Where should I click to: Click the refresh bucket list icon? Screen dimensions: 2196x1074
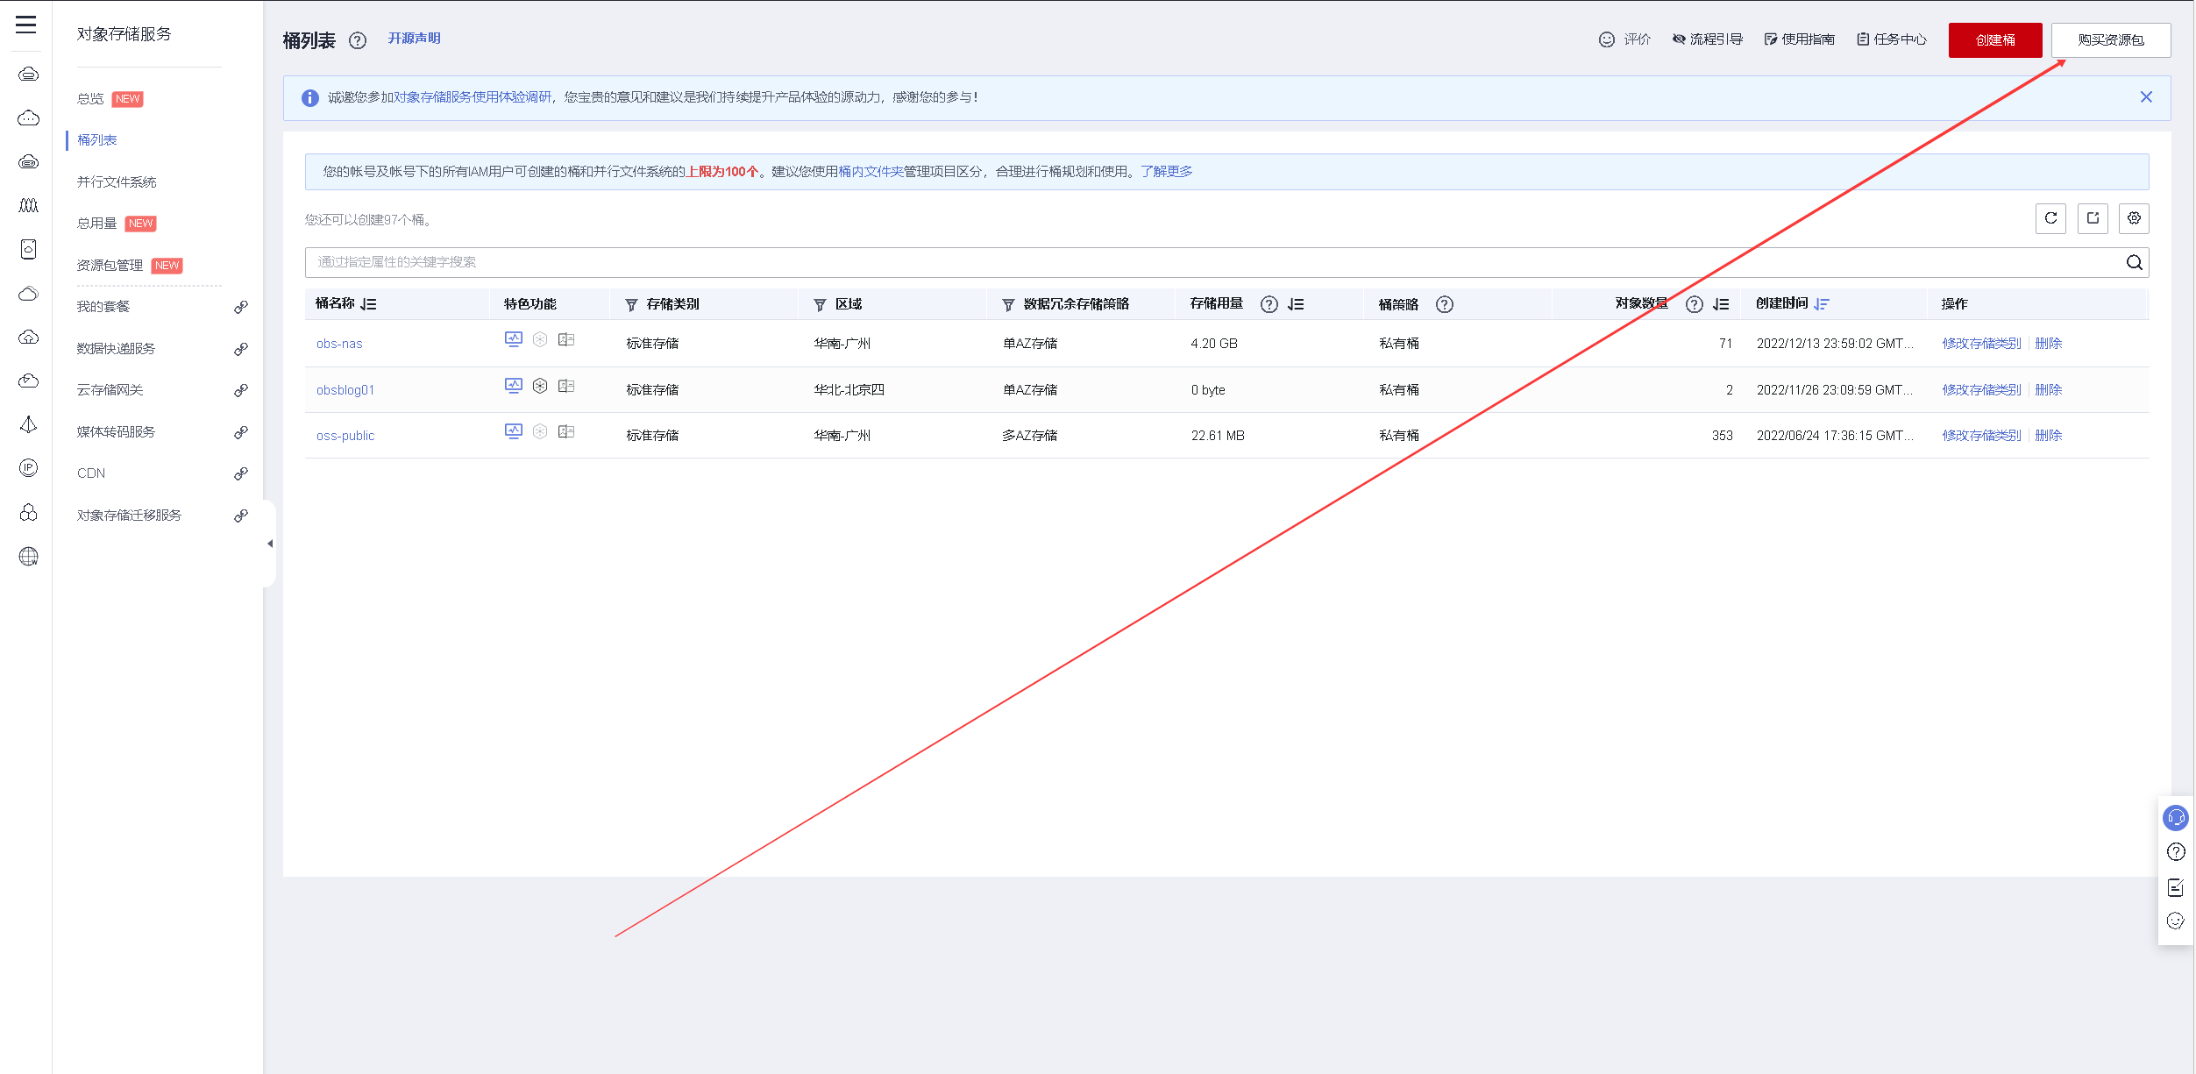click(x=2050, y=218)
